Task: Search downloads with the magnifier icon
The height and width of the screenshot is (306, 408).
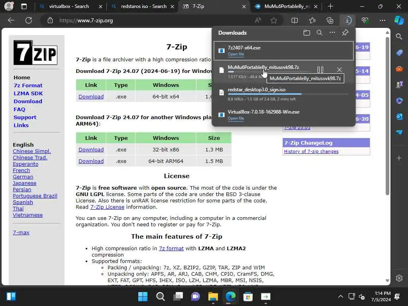Action: 320,33
